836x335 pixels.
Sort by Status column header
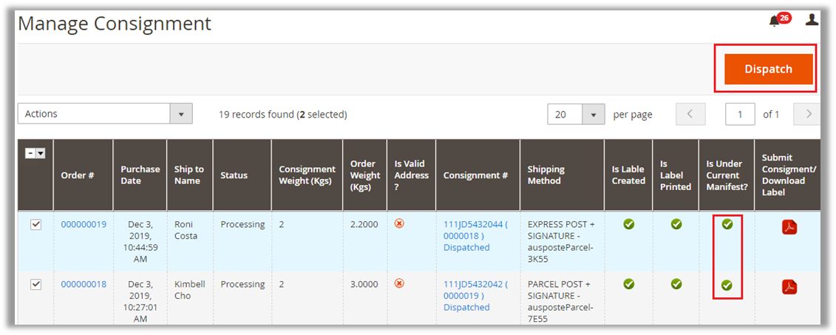pos(234,175)
